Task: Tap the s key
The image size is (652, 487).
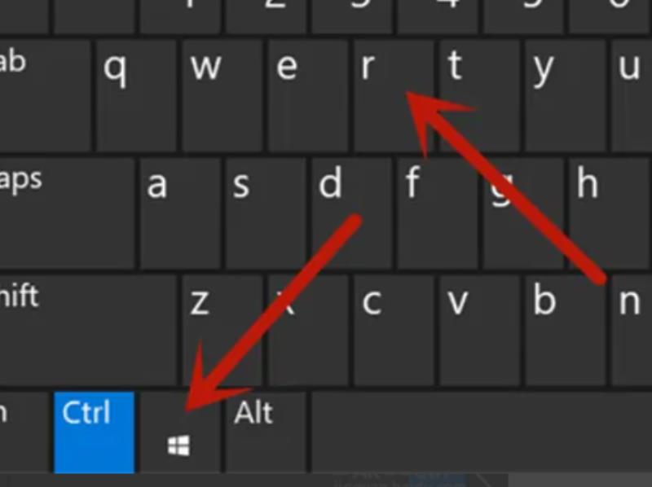Action: point(266,213)
